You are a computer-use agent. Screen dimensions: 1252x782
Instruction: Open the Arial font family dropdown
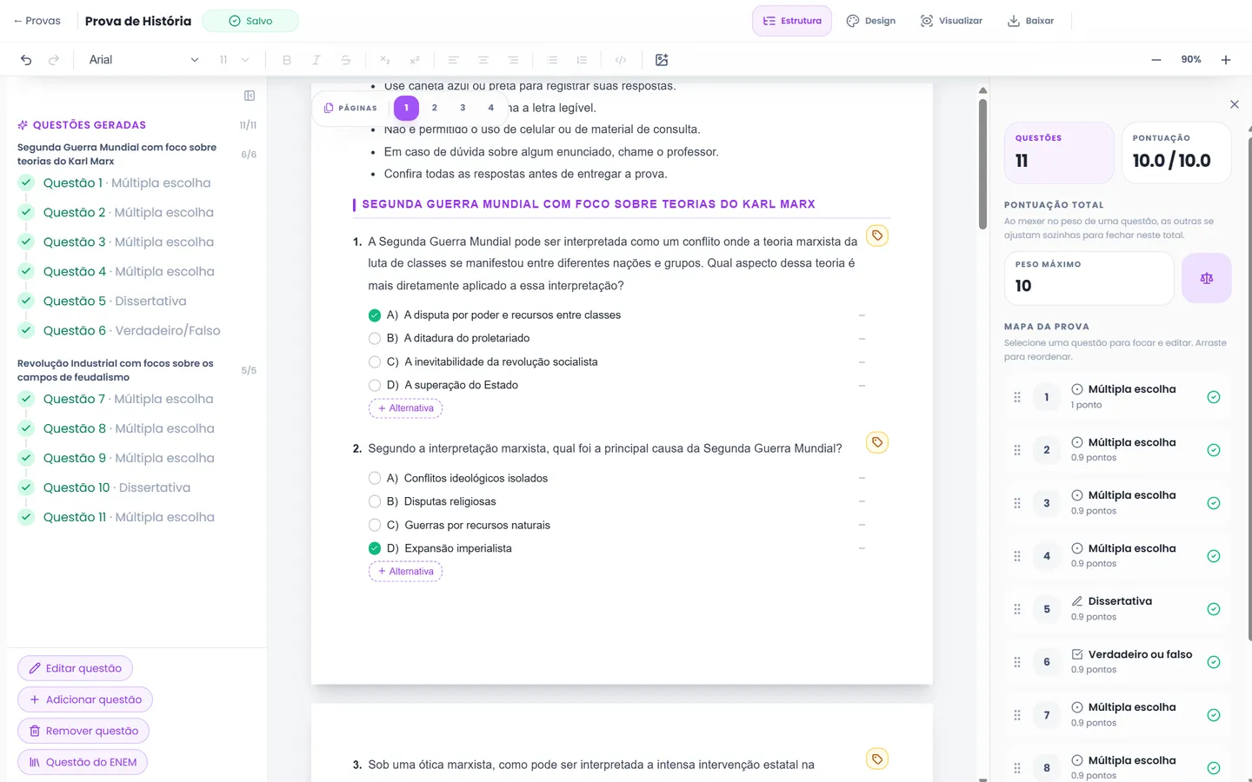pos(143,60)
